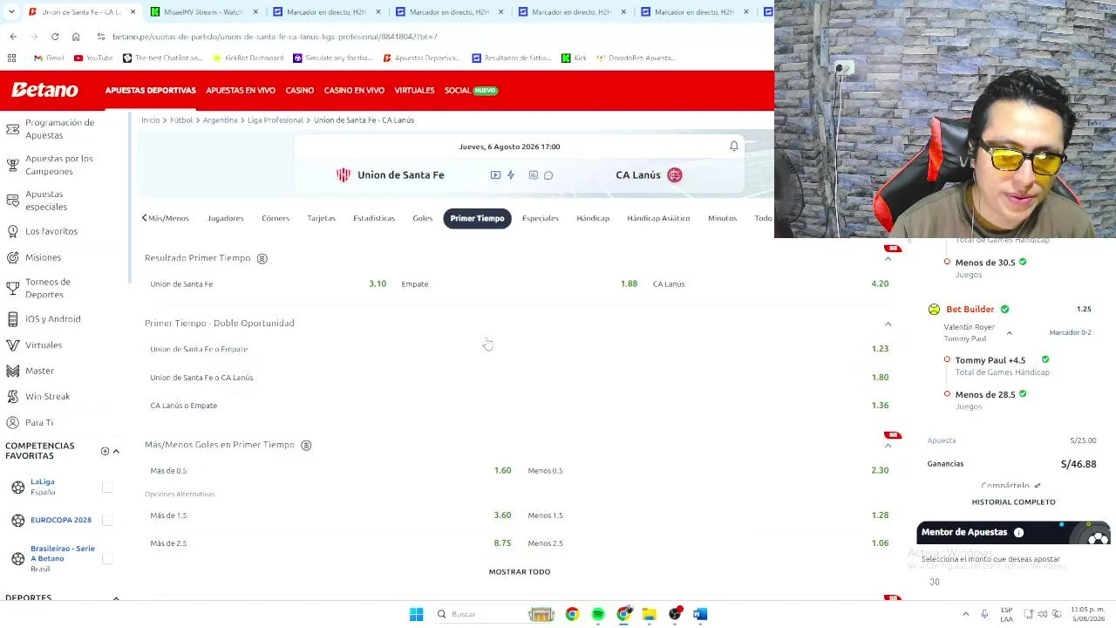Image resolution: width=1116 pixels, height=628 pixels.
Task: Switch to the Hándicap Asiático tab
Action: point(658,218)
